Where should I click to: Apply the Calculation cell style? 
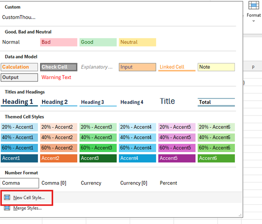pyautogui.click(x=19, y=67)
